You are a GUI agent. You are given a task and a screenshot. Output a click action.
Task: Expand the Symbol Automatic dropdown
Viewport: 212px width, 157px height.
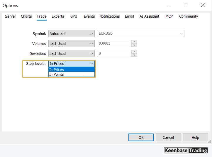72,33
